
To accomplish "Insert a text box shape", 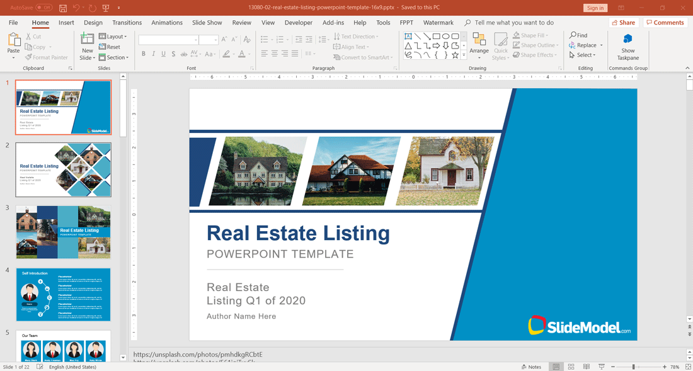I will [x=408, y=36].
